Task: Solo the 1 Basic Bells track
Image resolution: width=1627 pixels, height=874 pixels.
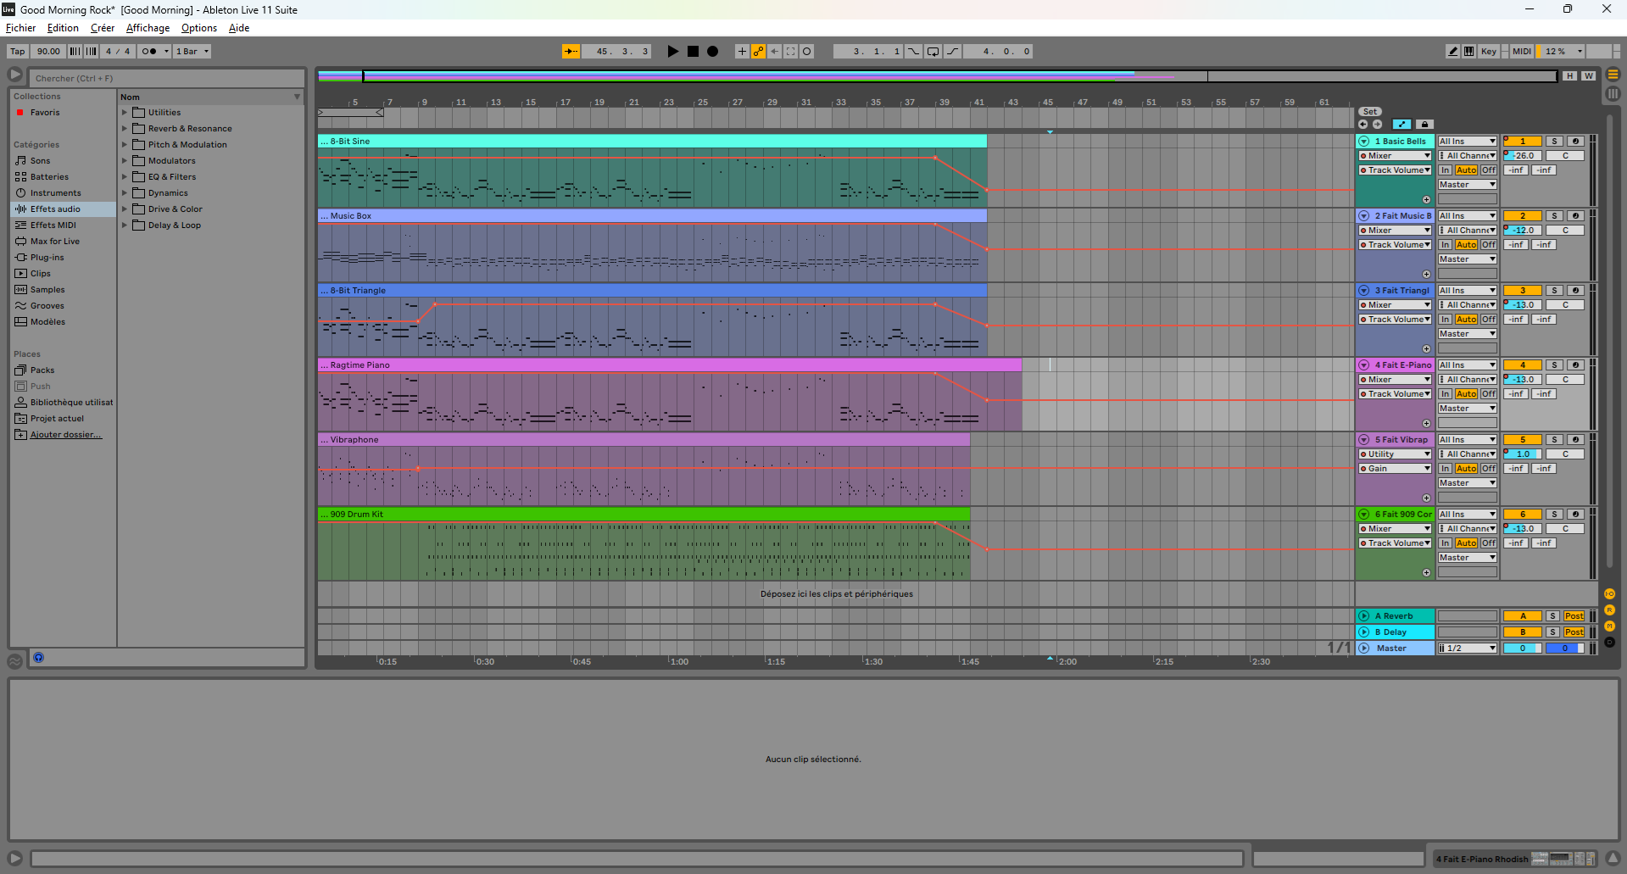Action: coord(1554,142)
